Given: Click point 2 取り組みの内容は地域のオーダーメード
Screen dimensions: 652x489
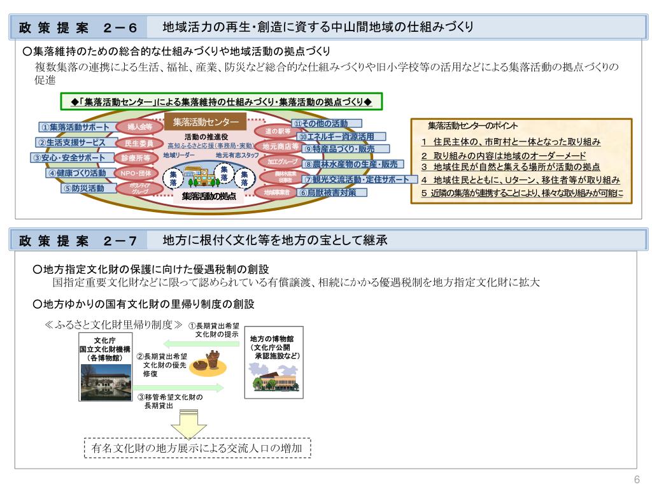Looking at the screenshot, I should tap(503, 155).
